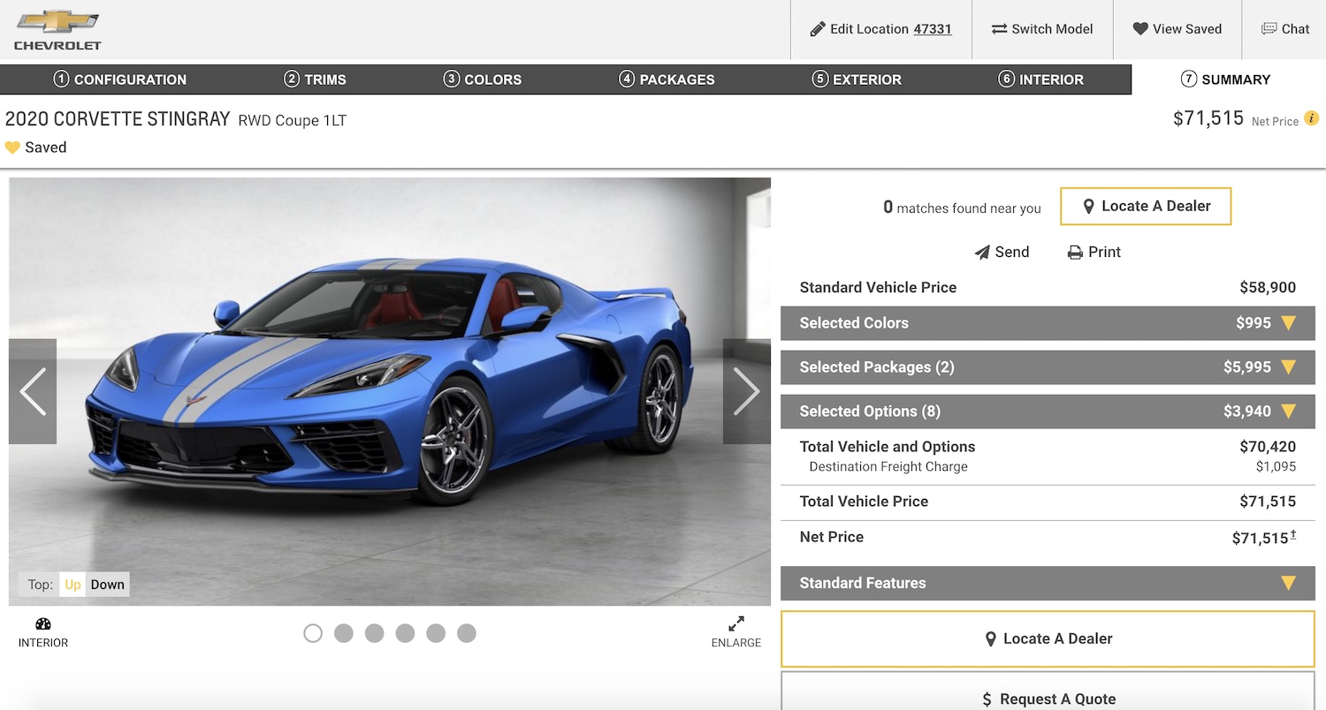
Task: Go to the Configuration step tab
Action: click(x=119, y=79)
